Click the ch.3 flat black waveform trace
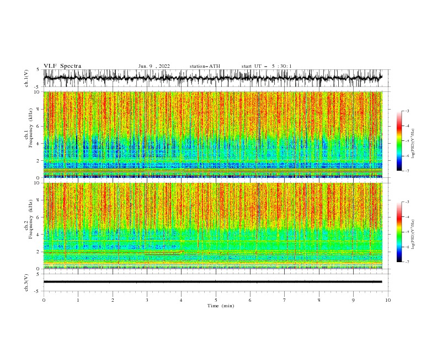Image resolution: width=437 pixels, height=337 pixels. (x=212, y=282)
